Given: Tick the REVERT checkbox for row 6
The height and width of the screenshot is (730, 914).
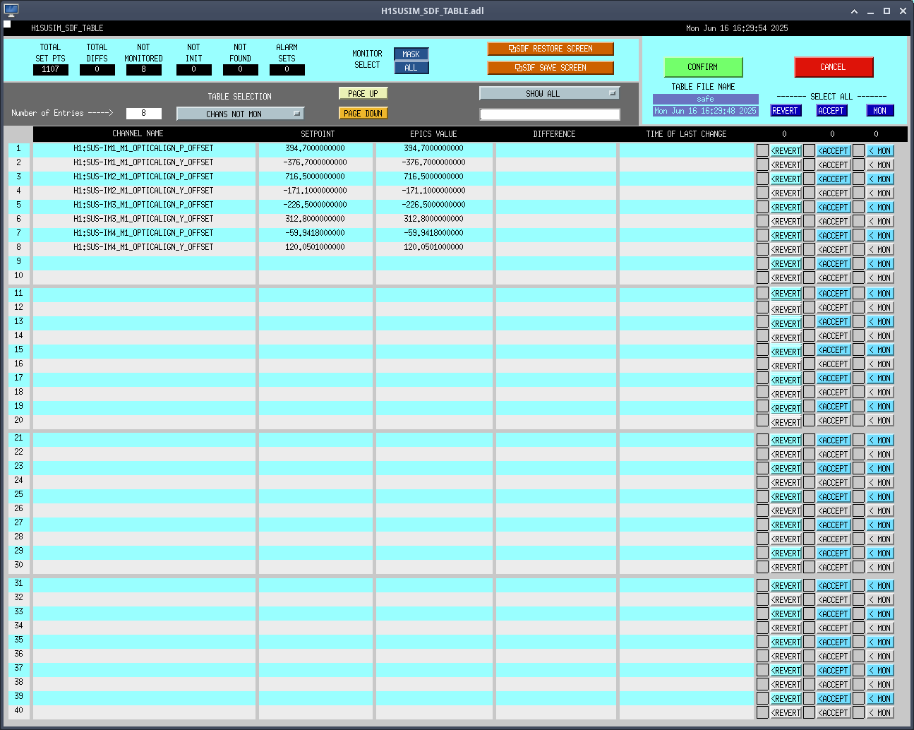Looking at the screenshot, I should pos(762,221).
